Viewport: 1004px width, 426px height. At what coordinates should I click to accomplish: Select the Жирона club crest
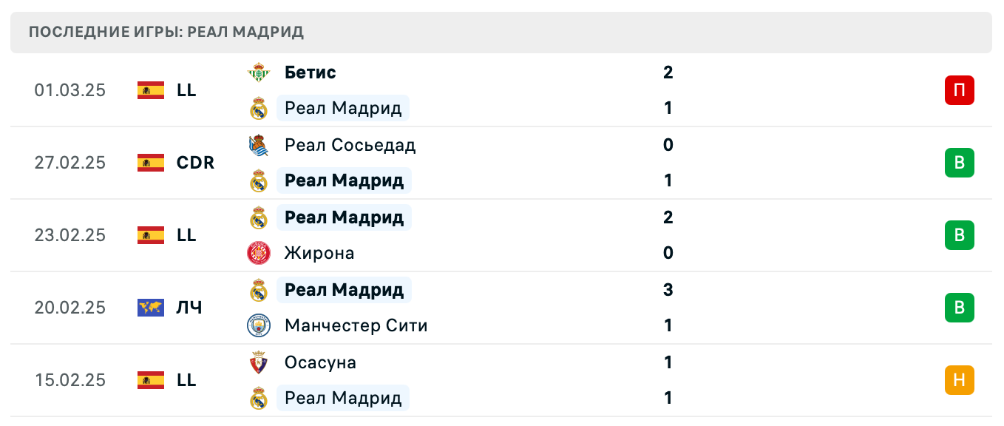point(260,253)
